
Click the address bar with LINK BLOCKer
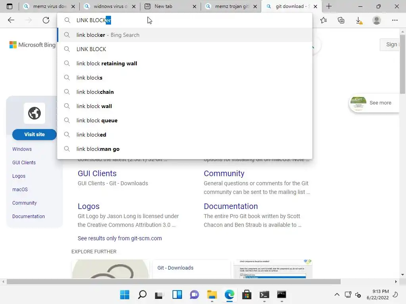pos(185,20)
